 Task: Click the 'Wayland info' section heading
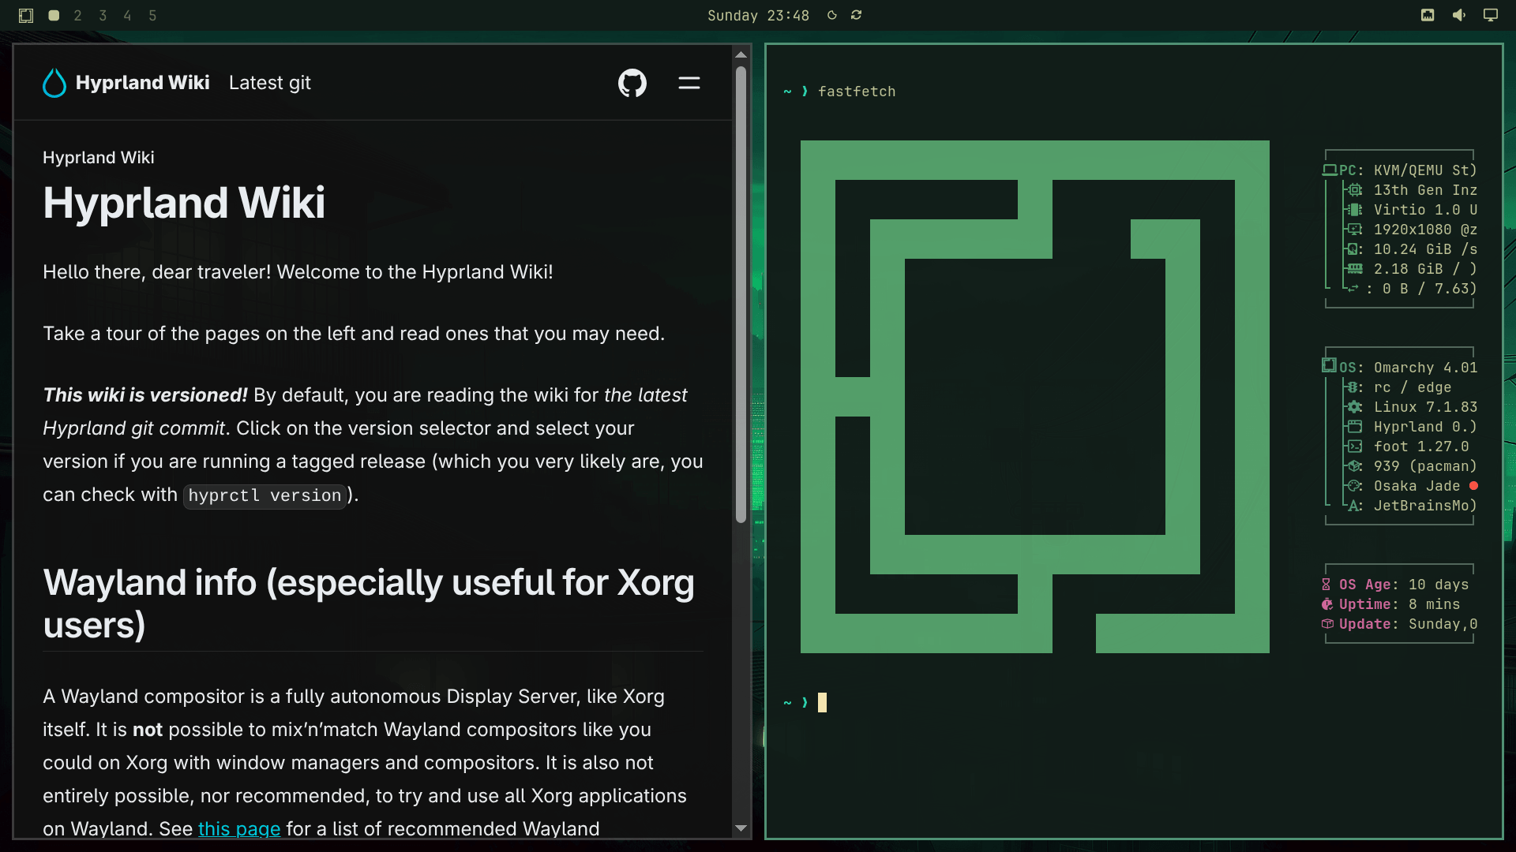pos(369,603)
